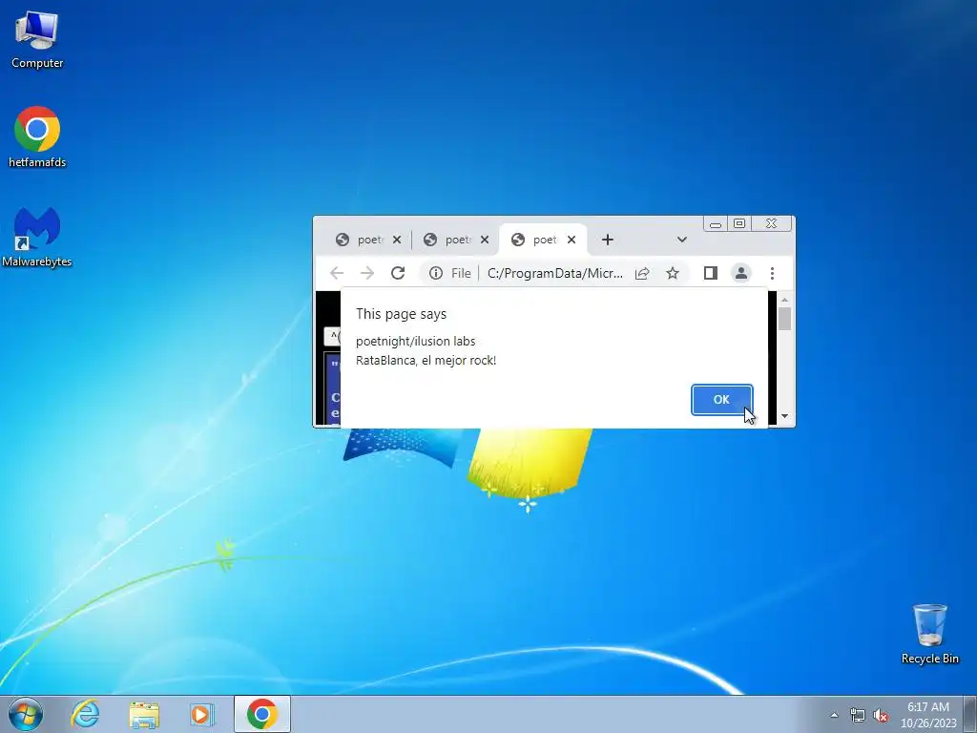Bookmark this tab with star
977x733 pixels.
[673, 273]
